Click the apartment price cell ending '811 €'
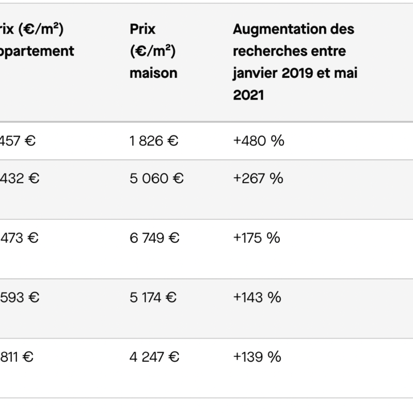Screen dimensions: 413x413 (17, 357)
